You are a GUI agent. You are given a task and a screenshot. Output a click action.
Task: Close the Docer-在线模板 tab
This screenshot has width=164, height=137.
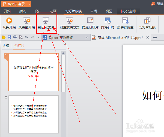87,37
